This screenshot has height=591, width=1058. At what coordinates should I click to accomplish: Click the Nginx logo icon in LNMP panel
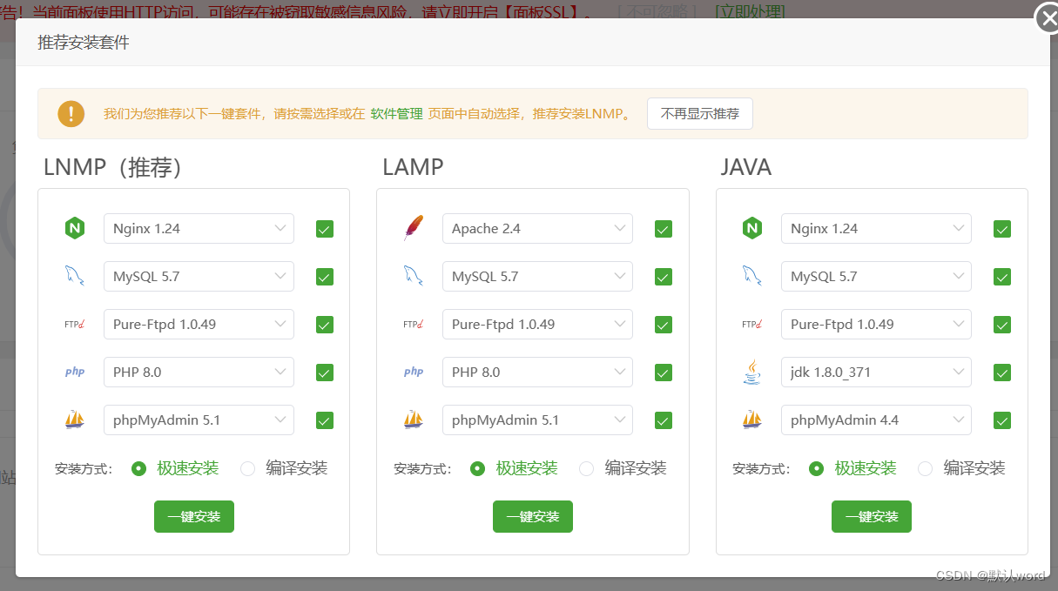(x=75, y=229)
